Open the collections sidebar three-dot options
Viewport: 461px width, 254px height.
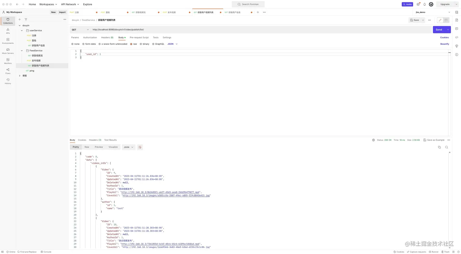(65, 19)
